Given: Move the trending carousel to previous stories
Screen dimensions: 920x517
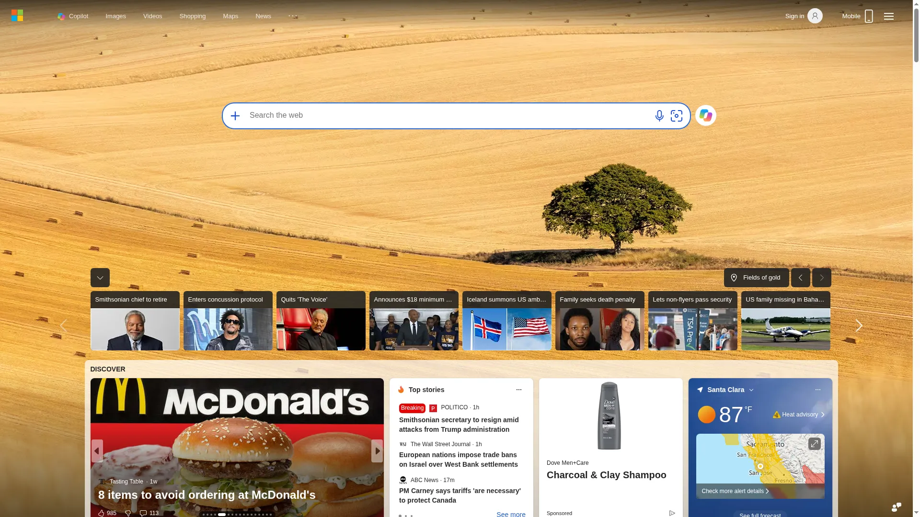Looking at the screenshot, I should [63, 326].
